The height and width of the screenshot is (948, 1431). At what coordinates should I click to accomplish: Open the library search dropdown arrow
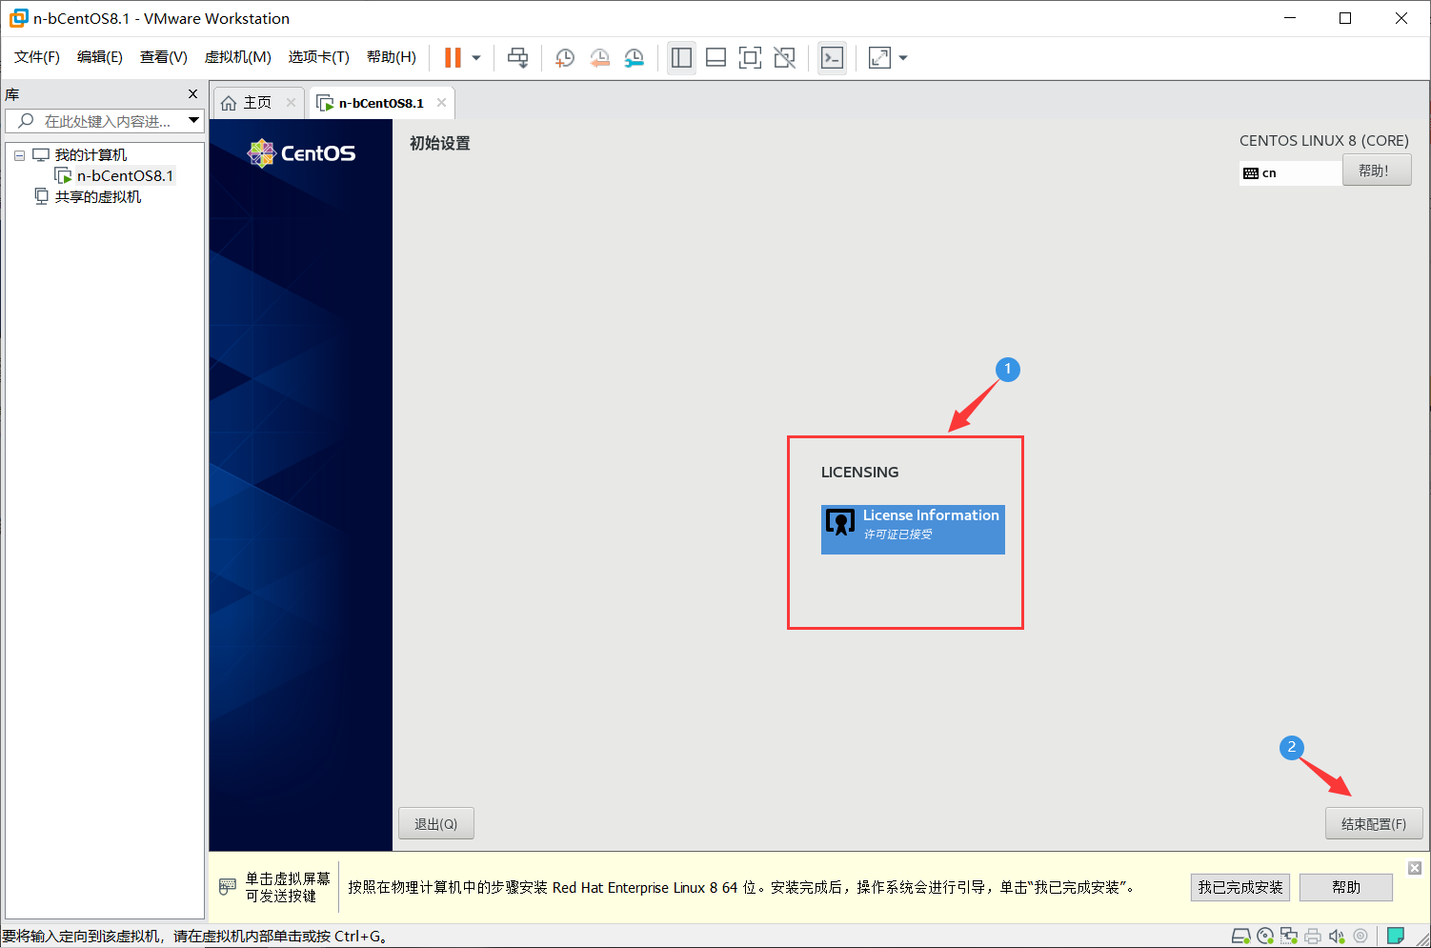point(194,120)
